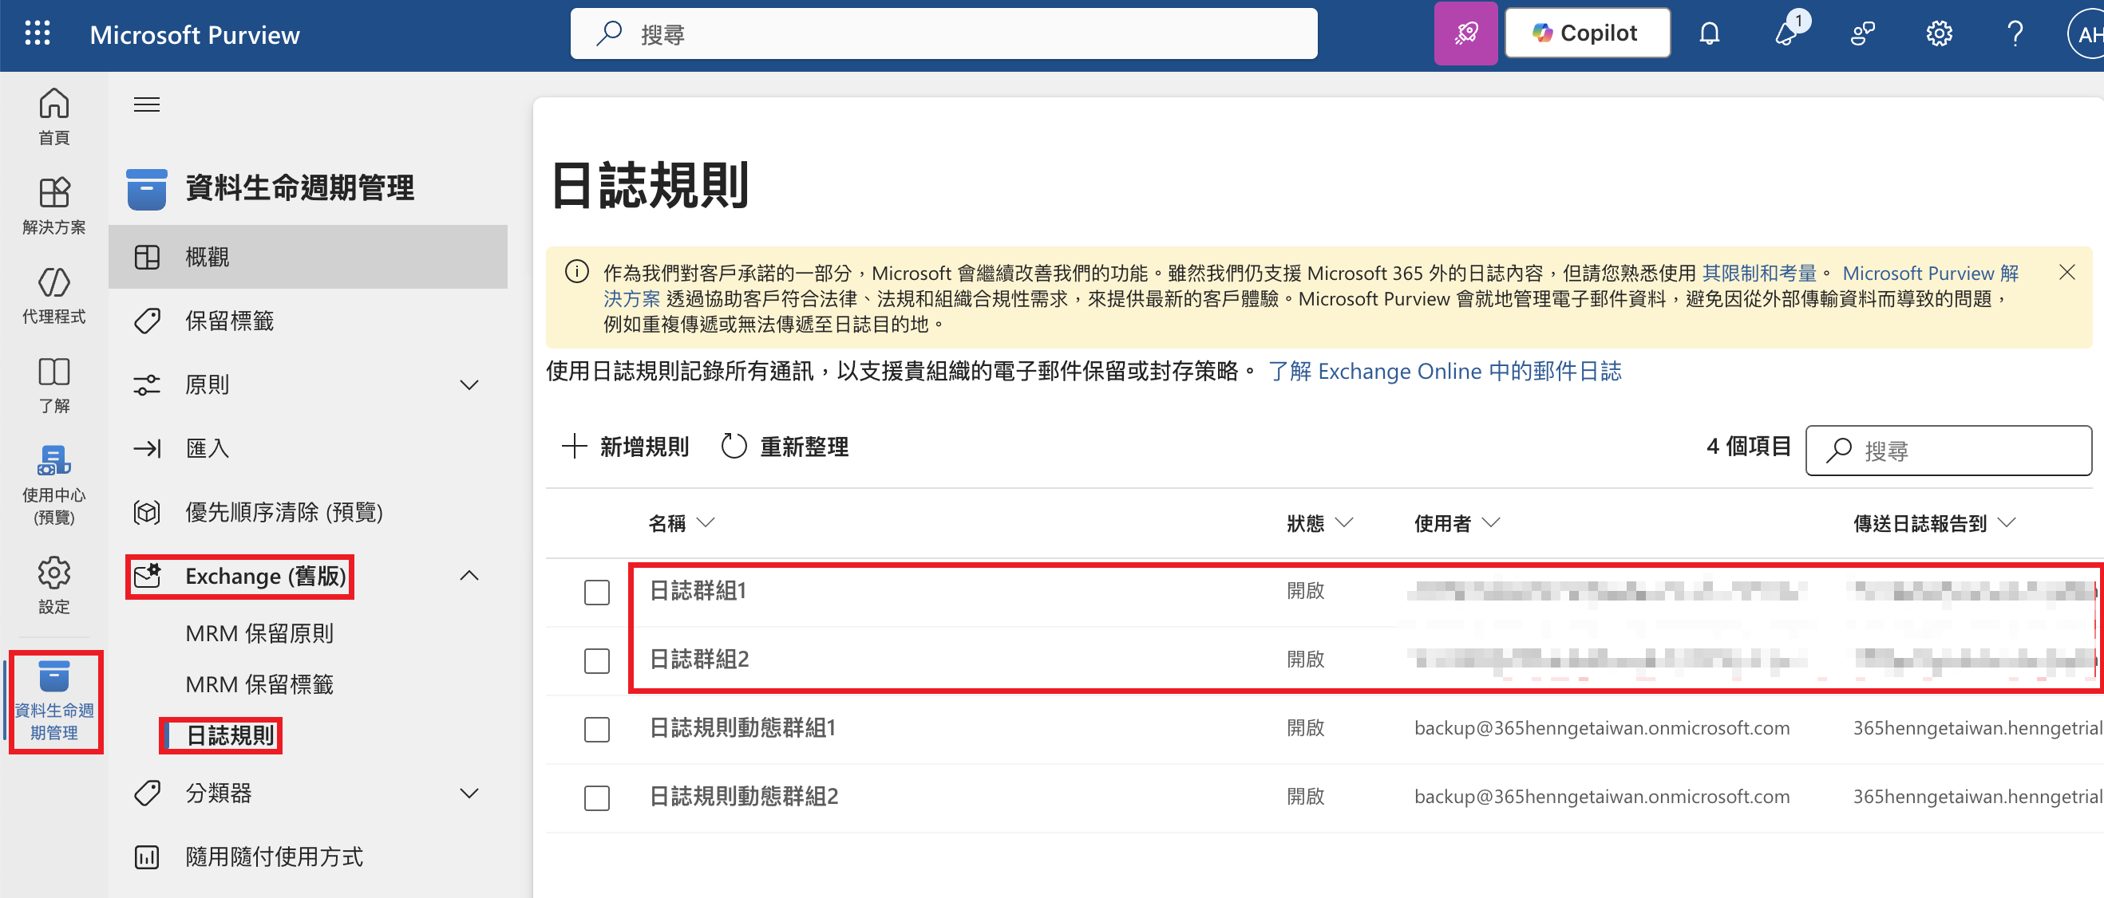The image size is (2104, 898).
Task: Open the notifications bell
Action: (x=1709, y=33)
